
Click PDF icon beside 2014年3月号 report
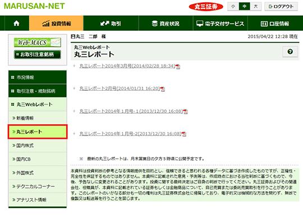178,67
